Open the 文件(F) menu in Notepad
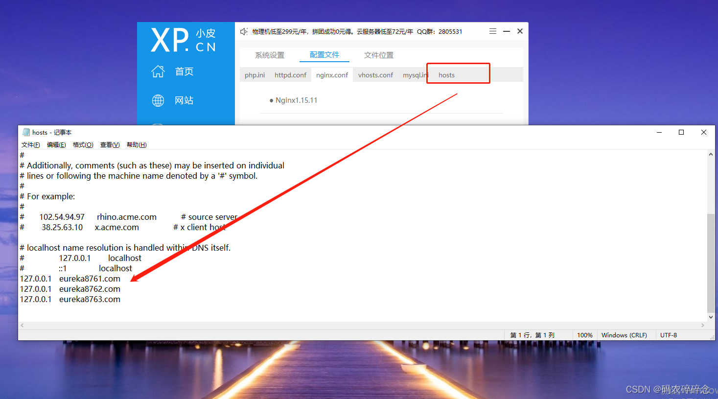Image resolution: width=718 pixels, height=399 pixels. tap(31, 145)
